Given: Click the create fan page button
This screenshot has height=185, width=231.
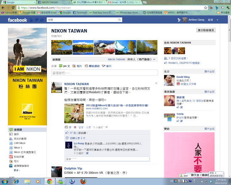Looking at the screenshot, I should tap(206, 30).
